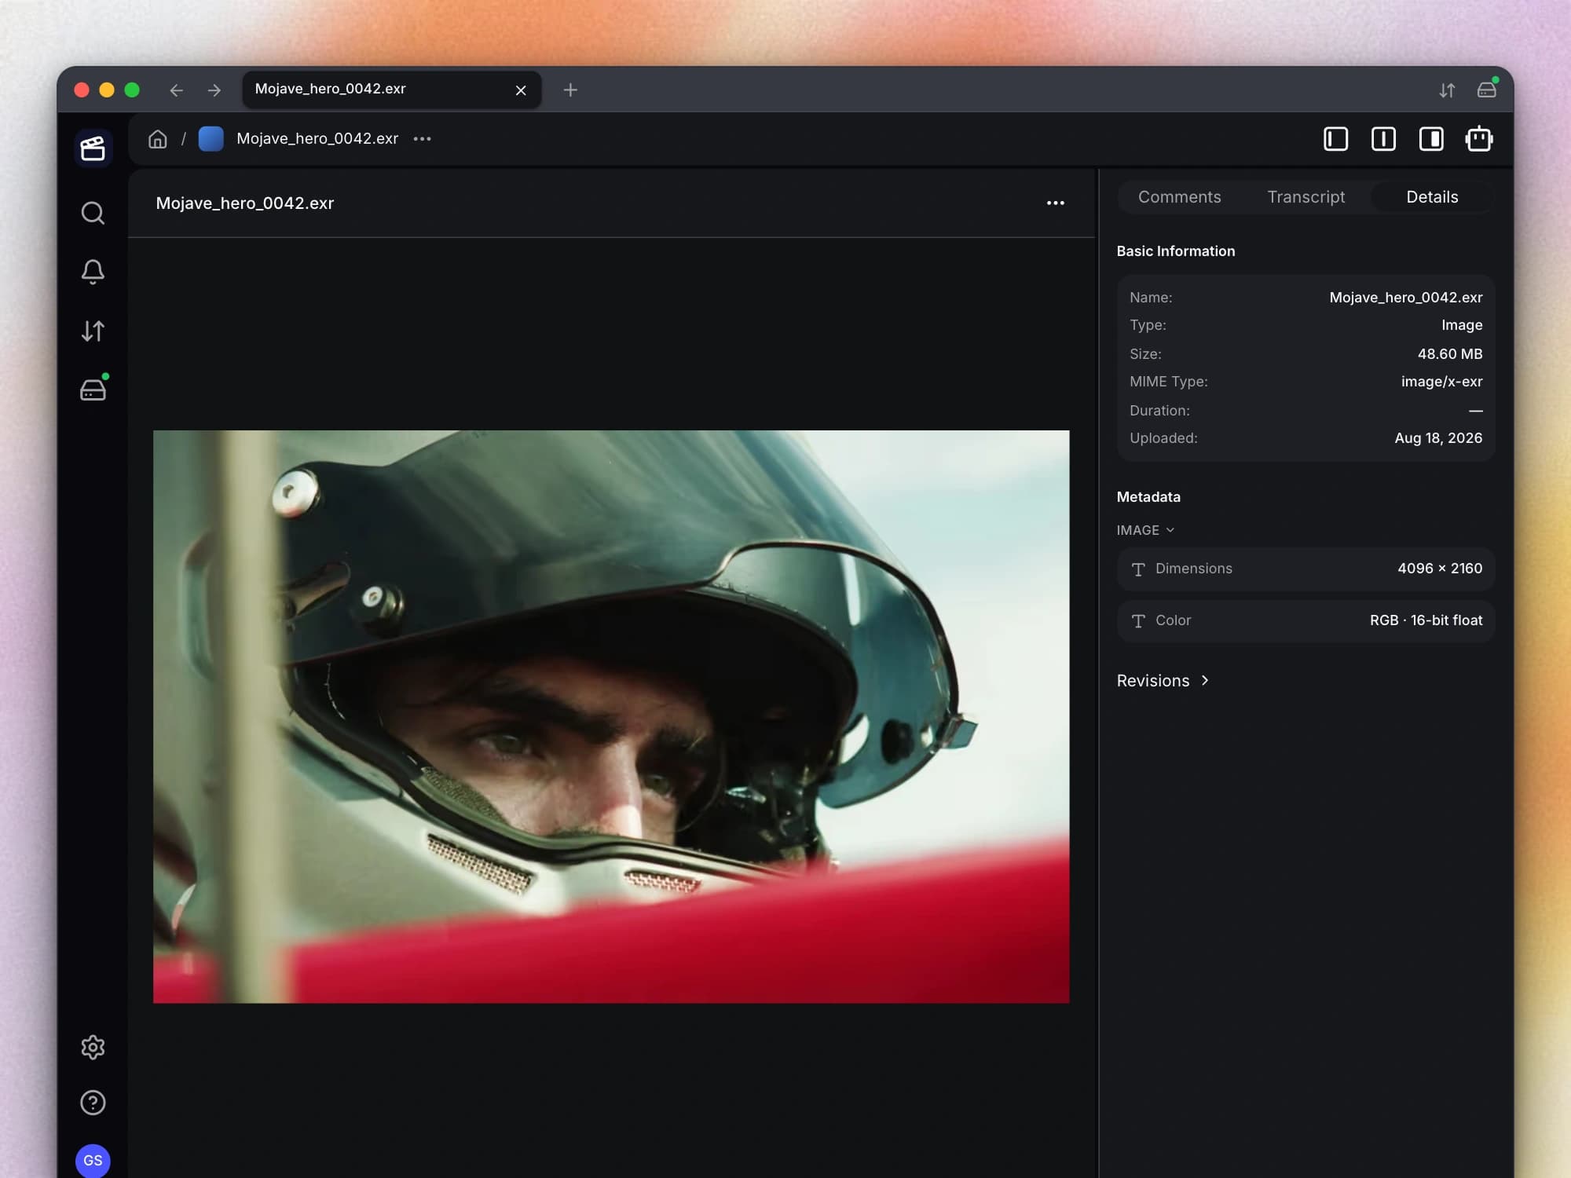The width and height of the screenshot is (1571, 1178).
Task: Open help question mark icon
Action: [93, 1103]
